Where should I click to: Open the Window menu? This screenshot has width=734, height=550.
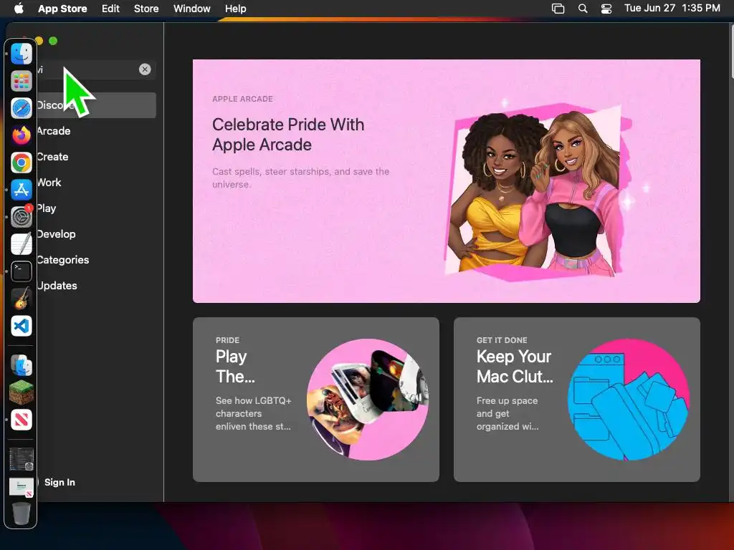click(192, 9)
